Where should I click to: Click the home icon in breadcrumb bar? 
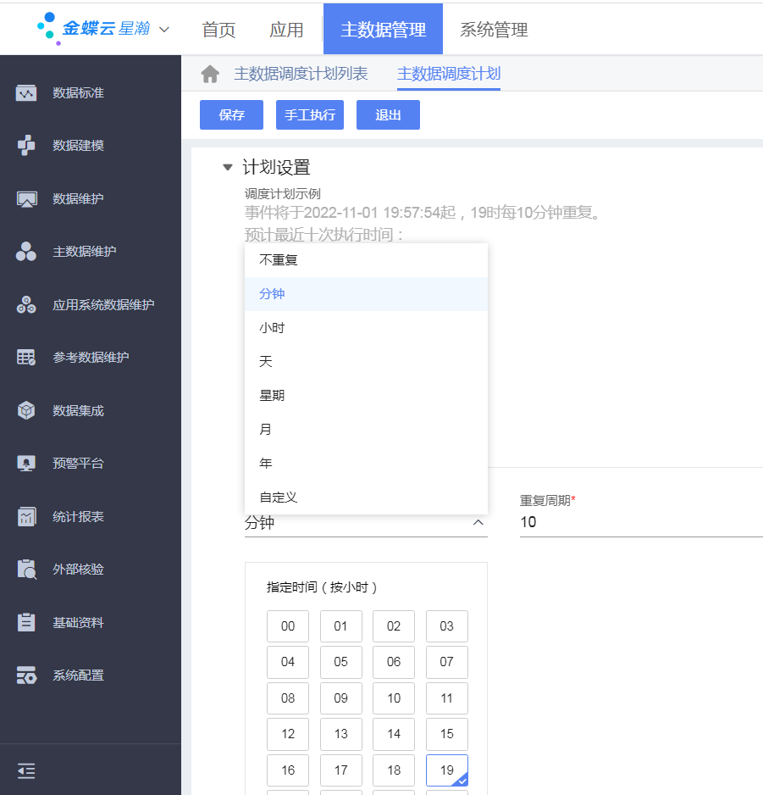click(210, 74)
